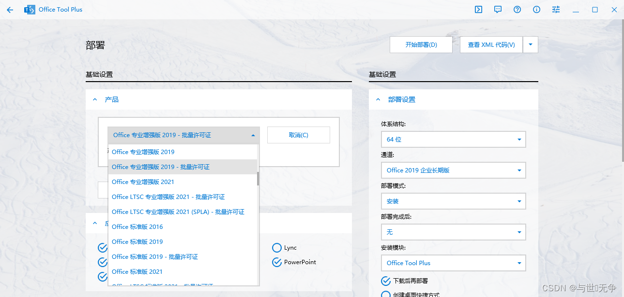Collapse the 部署设置 section
Viewport: 624px width, 297px height.
378,99
